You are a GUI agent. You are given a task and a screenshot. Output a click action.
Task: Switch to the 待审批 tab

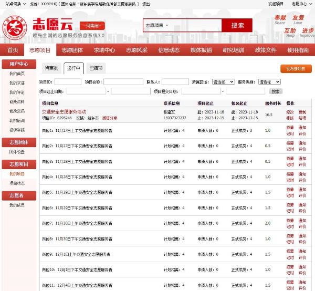pos(51,68)
